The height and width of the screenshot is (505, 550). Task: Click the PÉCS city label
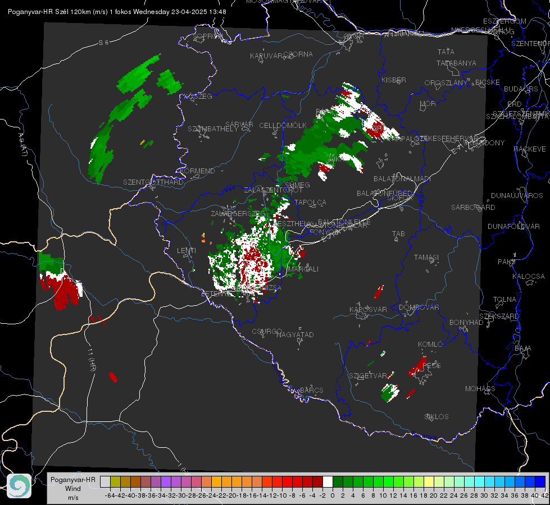431,366
